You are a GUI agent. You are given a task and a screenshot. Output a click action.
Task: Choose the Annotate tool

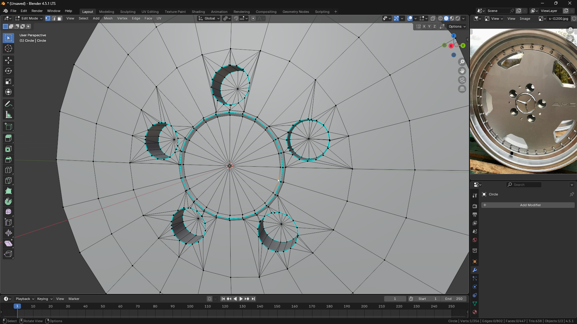pyautogui.click(x=8, y=104)
